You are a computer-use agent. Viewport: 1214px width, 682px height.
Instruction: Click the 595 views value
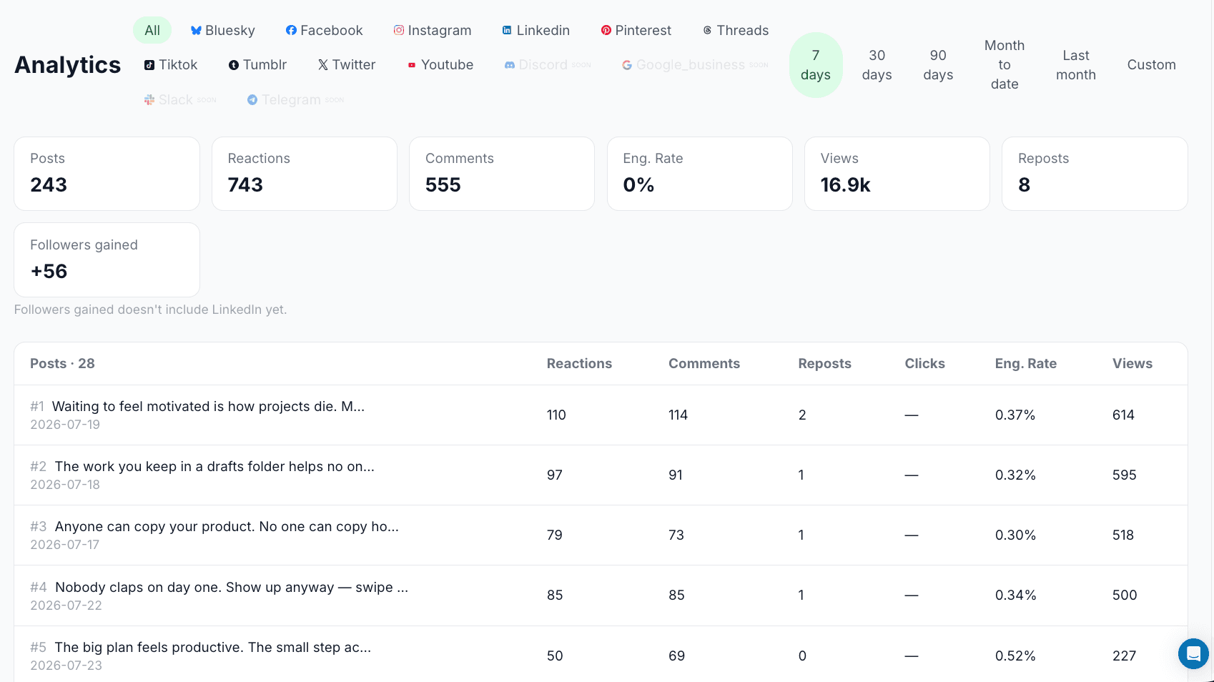pyautogui.click(x=1124, y=475)
